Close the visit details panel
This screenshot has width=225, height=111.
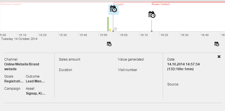[219, 57]
